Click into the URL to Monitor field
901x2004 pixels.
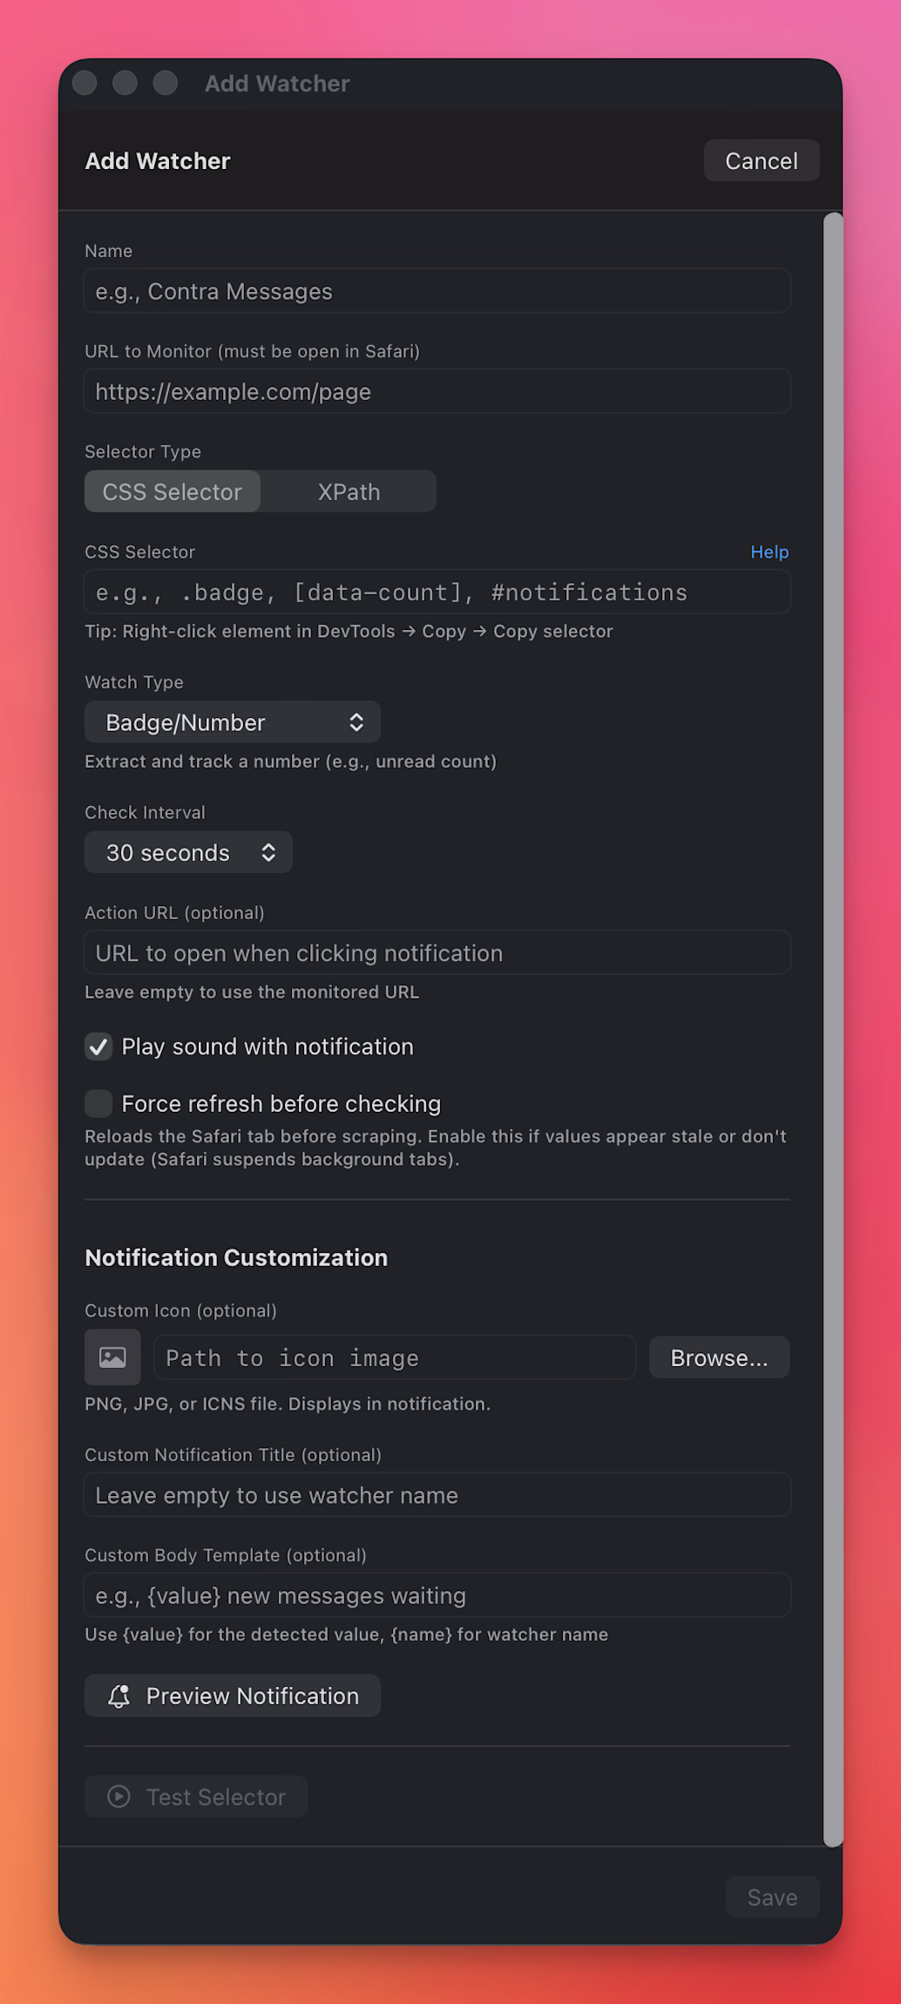[437, 391]
